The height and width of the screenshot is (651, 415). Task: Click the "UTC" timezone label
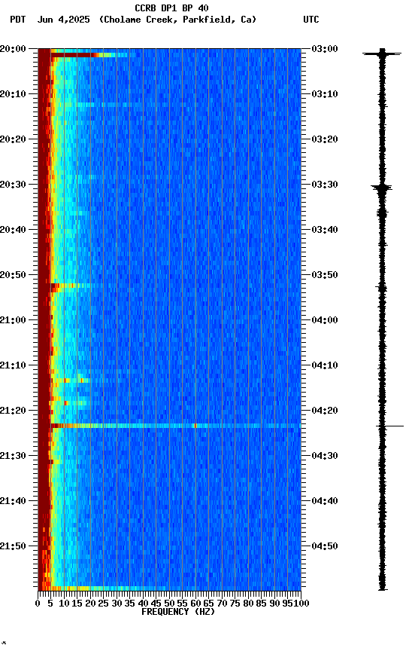click(311, 20)
